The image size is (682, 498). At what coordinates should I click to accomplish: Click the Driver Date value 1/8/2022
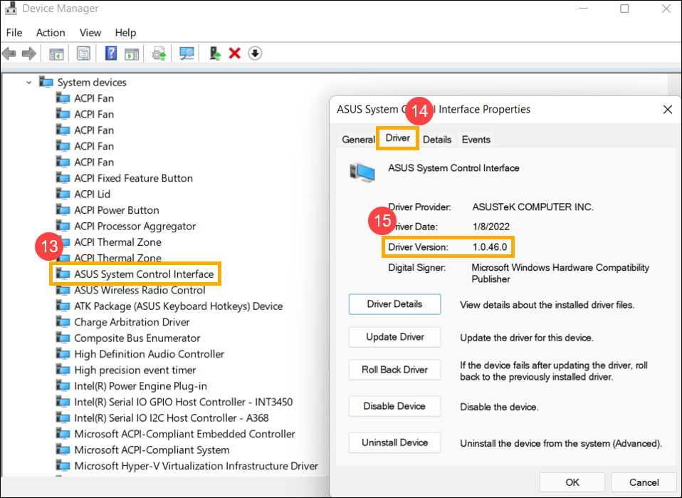pyautogui.click(x=490, y=227)
